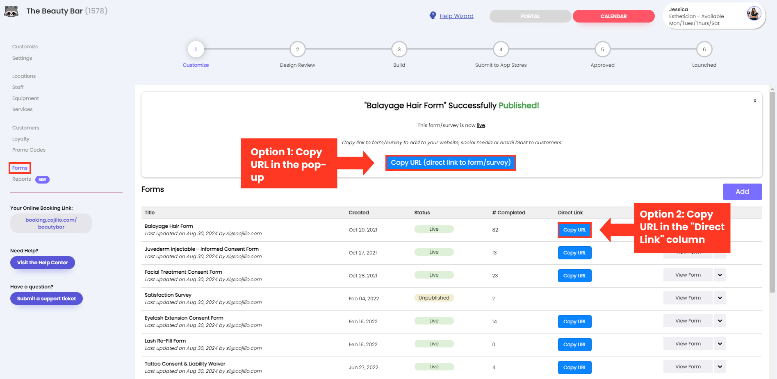View Form for Lash Re-Fill Form

tap(688, 344)
